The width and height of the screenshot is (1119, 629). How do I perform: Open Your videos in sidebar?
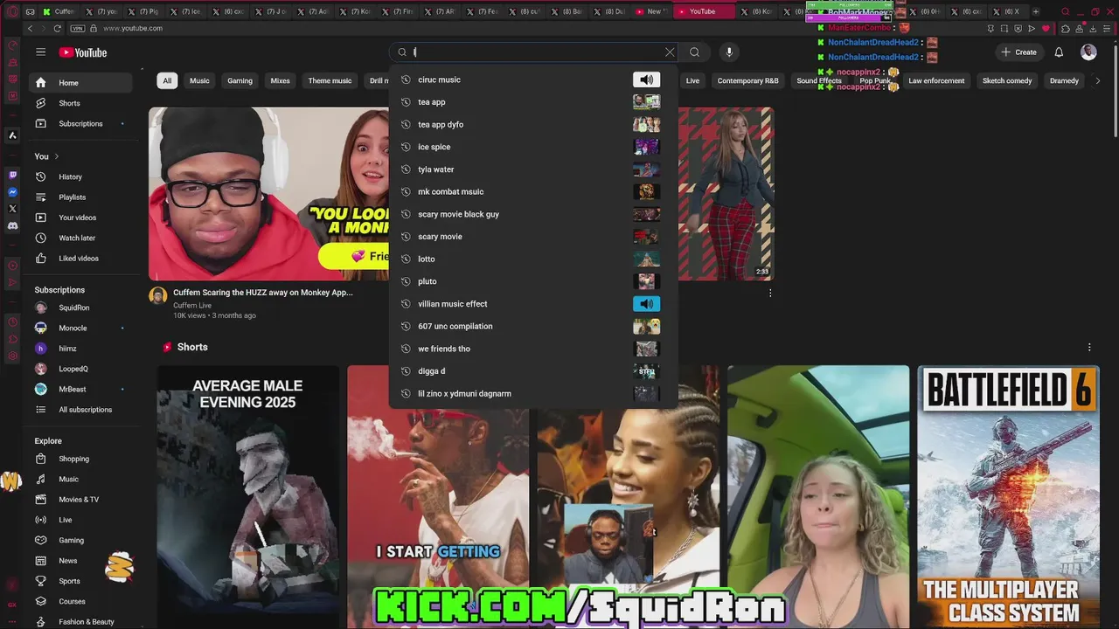(79, 218)
